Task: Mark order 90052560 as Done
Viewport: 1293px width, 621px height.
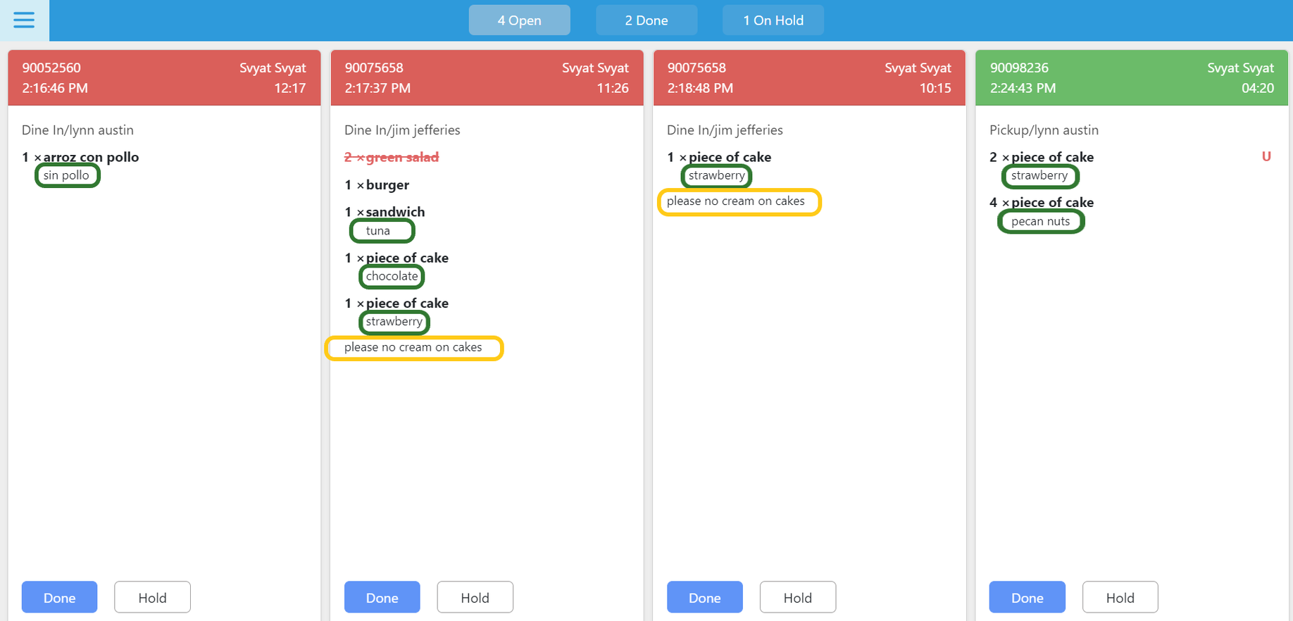Action: point(59,597)
